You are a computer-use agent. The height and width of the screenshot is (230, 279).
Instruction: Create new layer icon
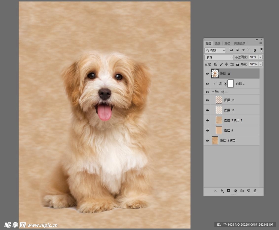coord(248,191)
